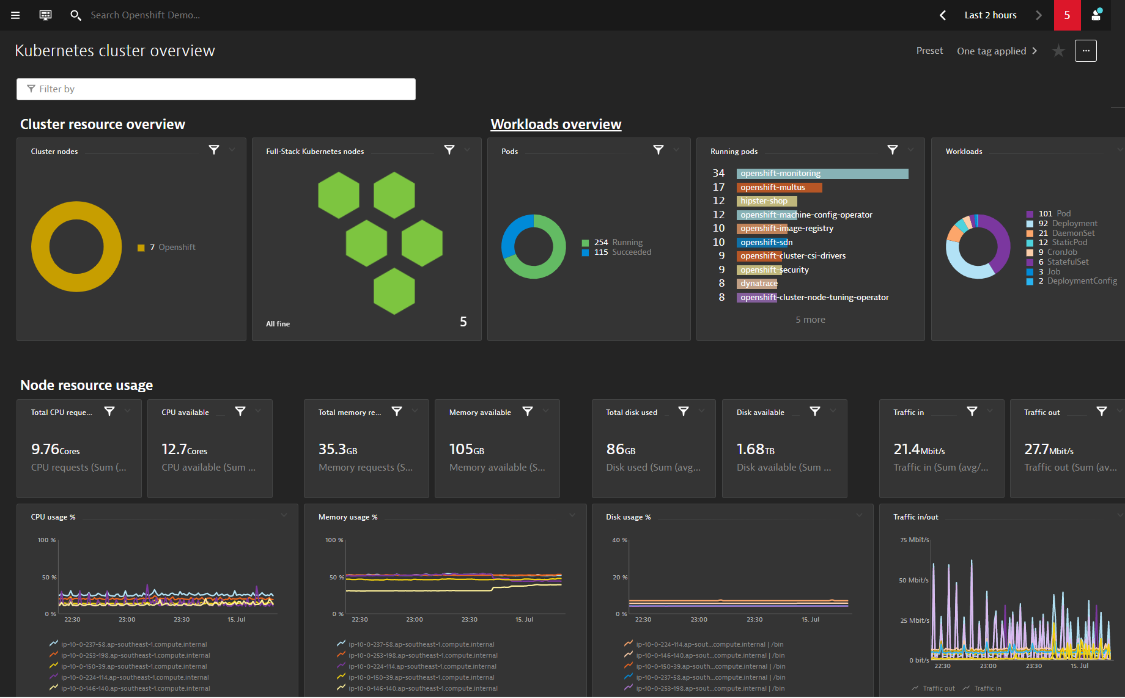
Task: Open the dashboard more options menu
Action: 1086,51
